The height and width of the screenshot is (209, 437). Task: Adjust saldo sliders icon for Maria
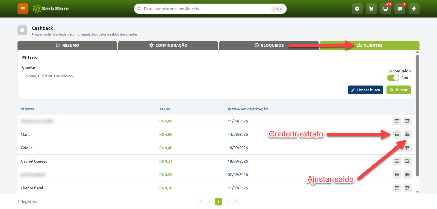pos(408,134)
